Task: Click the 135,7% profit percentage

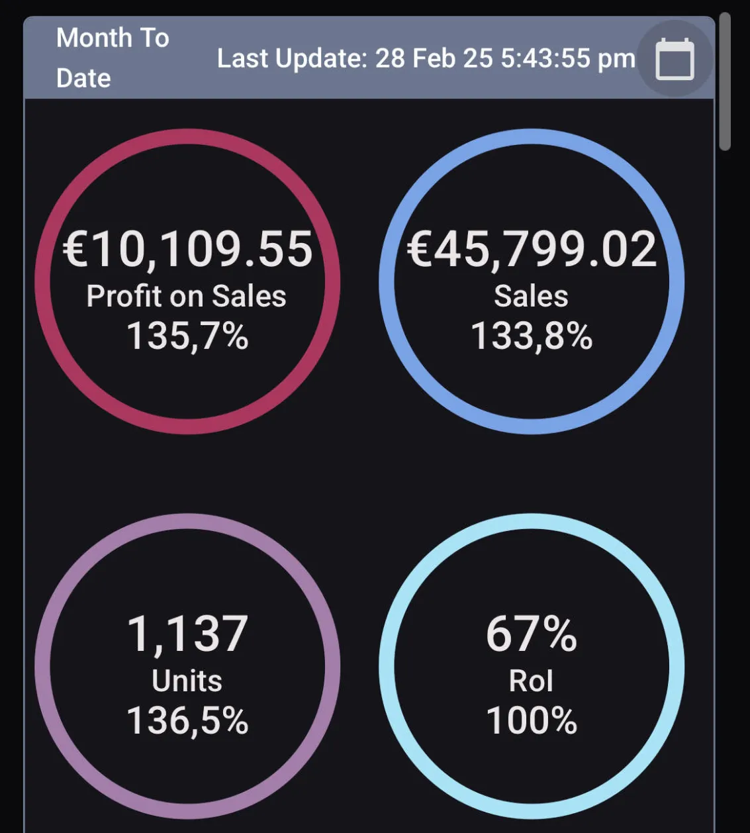Action: [187, 336]
